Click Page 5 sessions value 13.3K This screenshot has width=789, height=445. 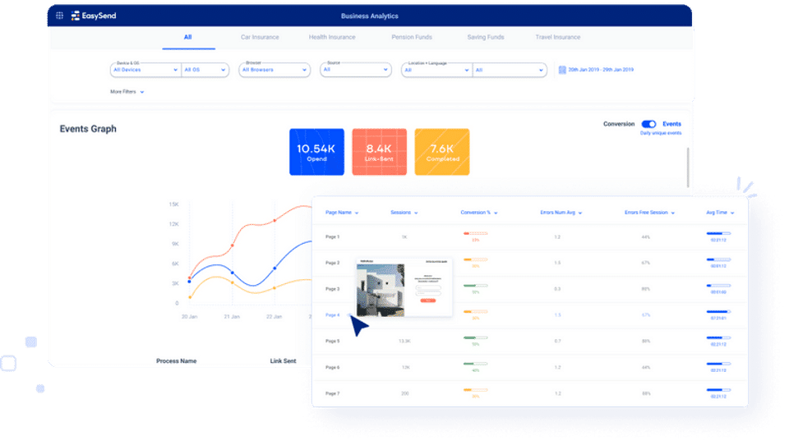404,342
